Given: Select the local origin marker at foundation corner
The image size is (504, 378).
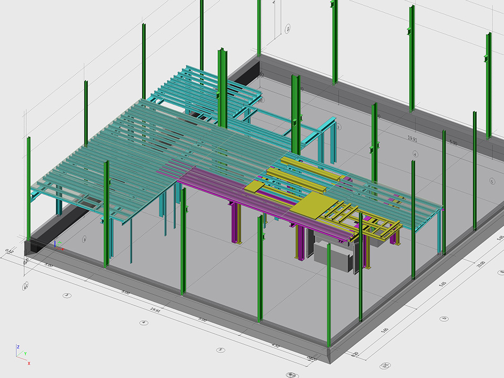Looking at the screenshot, I should pos(57,245).
